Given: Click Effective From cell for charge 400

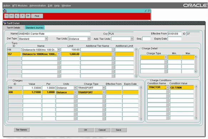Looking at the screenshot, I should click(x=114, y=92).
